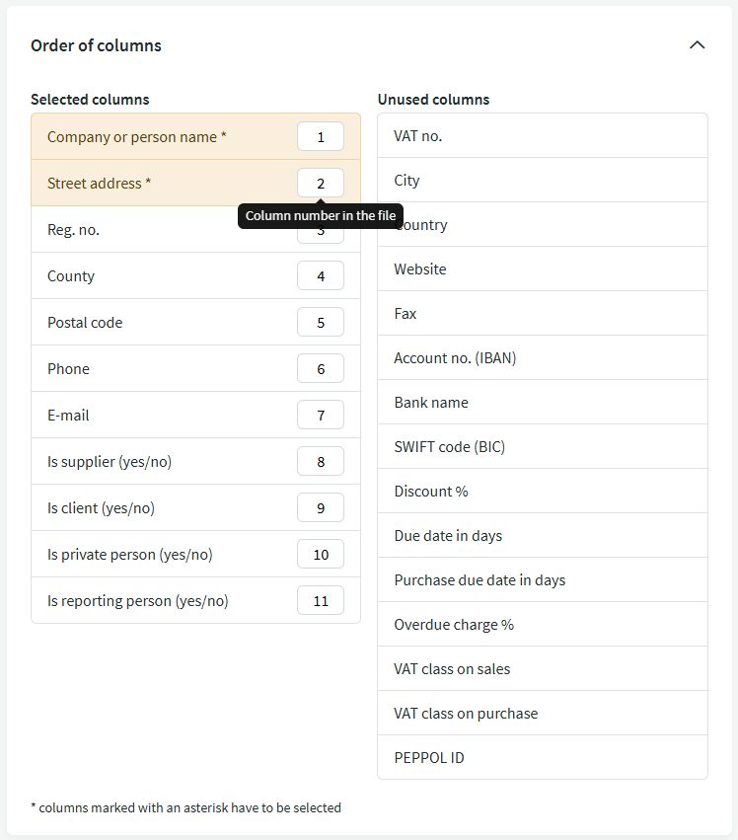Select VAT class on sales column
The width and height of the screenshot is (738, 840).
coord(542,669)
